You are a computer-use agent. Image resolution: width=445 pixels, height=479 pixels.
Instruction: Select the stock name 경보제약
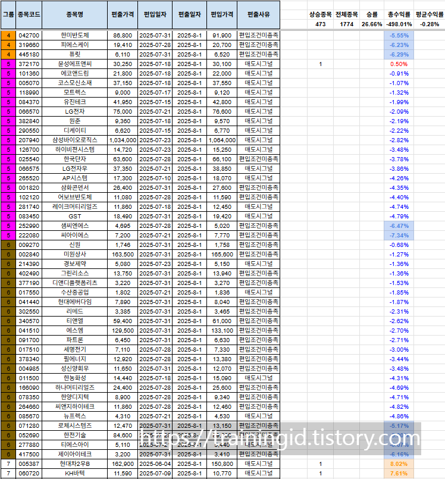click(x=74, y=264)
